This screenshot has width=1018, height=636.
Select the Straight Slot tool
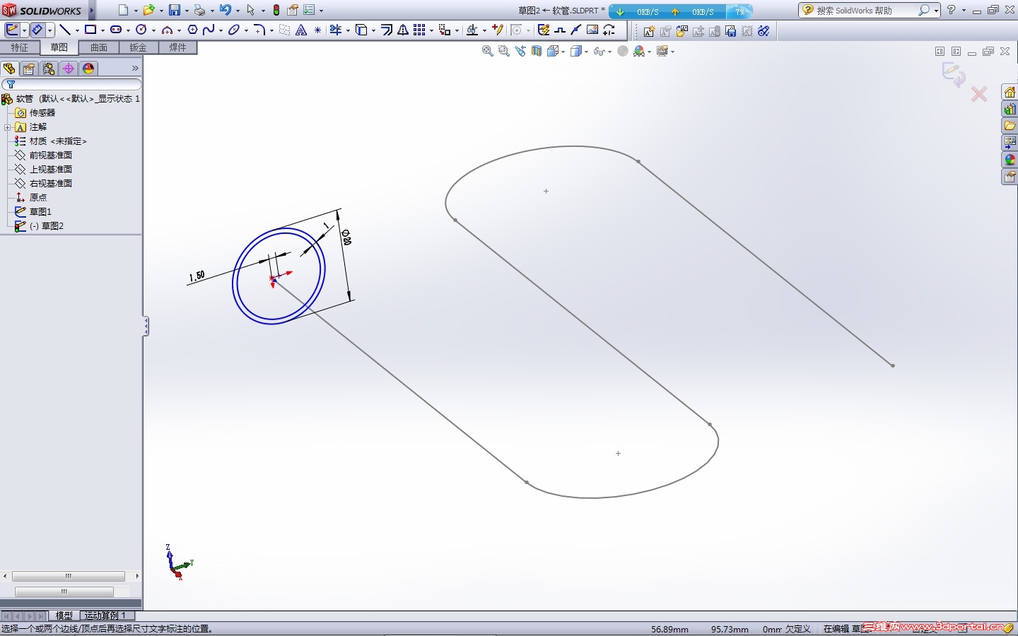click(x=116, y=30)
